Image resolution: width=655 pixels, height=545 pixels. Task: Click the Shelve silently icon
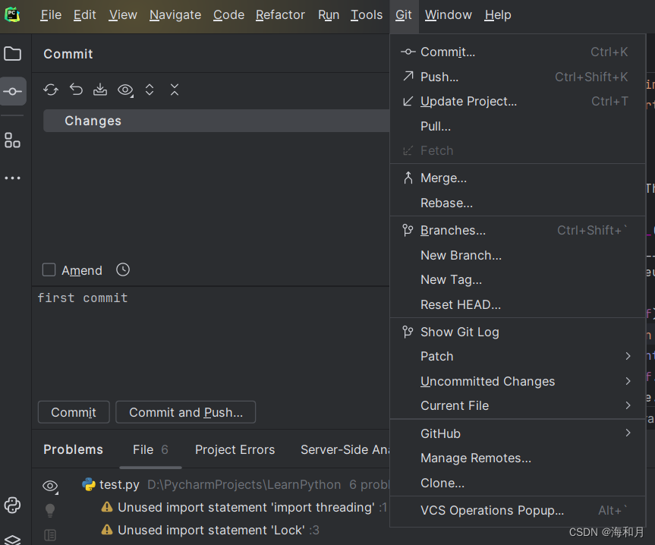[x=99, y=90]
